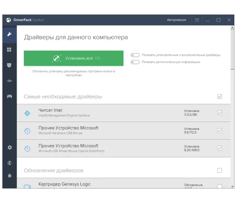Image resolution: width=237 pixels, height=203 pixels.
Task: Uncheck the Чипсет Intel driver checkbox
Action: click(219, 113)
